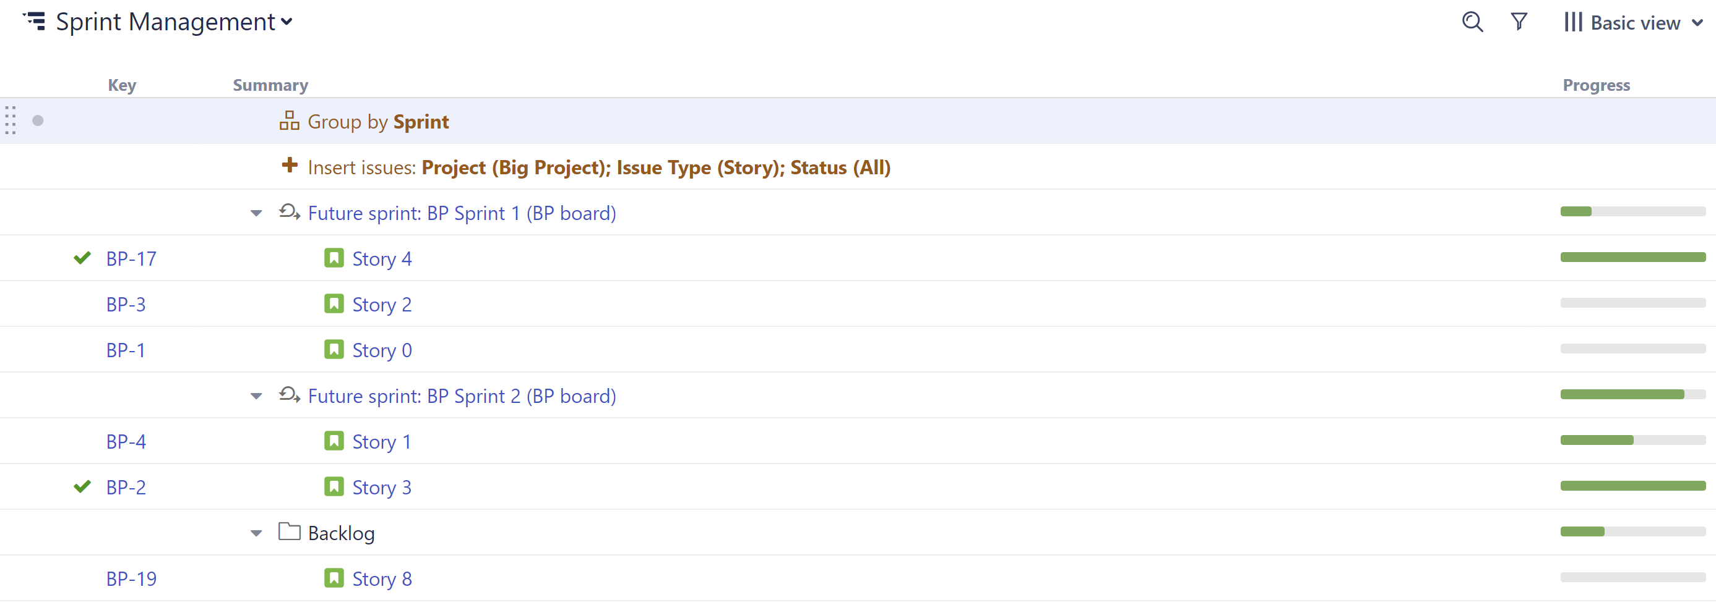
Task: Click the structure icon beside Sprint Management
Action: pos(35,21)
